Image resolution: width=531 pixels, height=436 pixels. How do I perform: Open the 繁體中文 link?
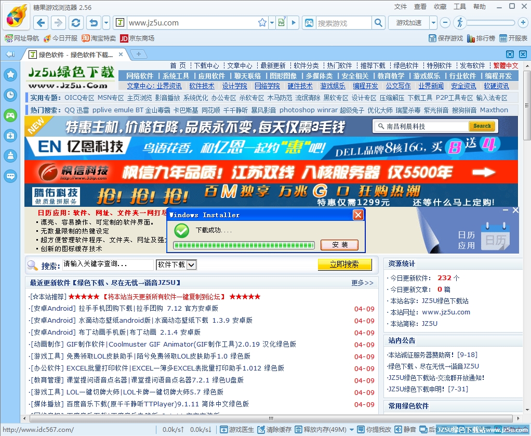pyautogui.click(x=506, y=65)
